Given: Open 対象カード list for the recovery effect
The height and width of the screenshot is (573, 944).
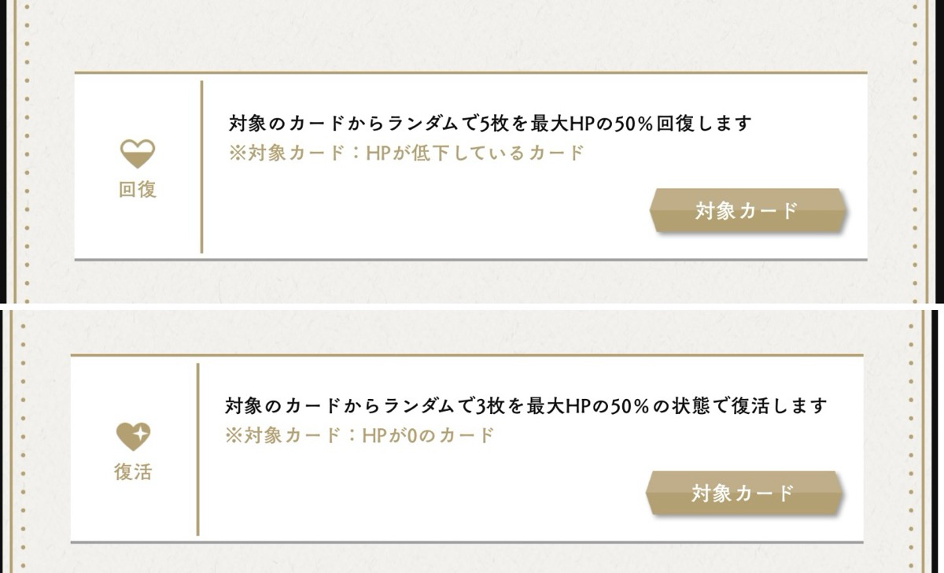Looking at the screenshot, I should coord(747,210).
